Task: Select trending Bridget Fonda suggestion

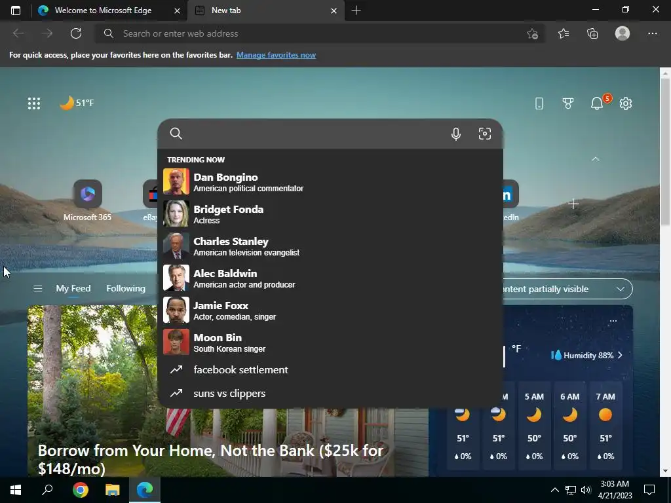Action: pyautogui.click(x=330, y=214)
